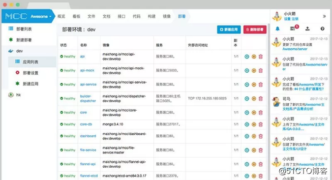Click the orange circle icon in file-service row
This screenshot has height=180, width=332.
point(254,150)
